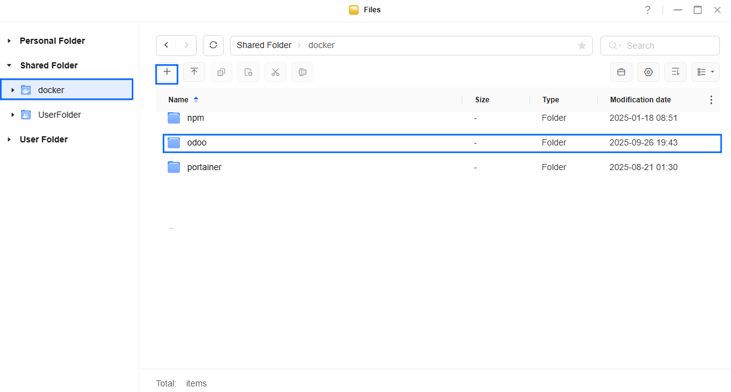Click the paste clipboard toolbar icon
The image size is (731, 392).
[248, 72]
